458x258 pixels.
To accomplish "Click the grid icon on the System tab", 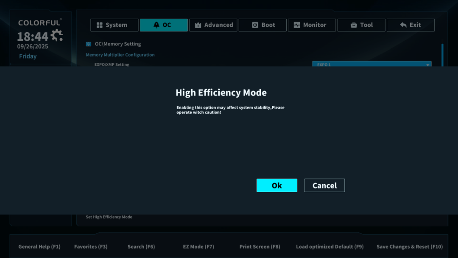I will point(100,25).
